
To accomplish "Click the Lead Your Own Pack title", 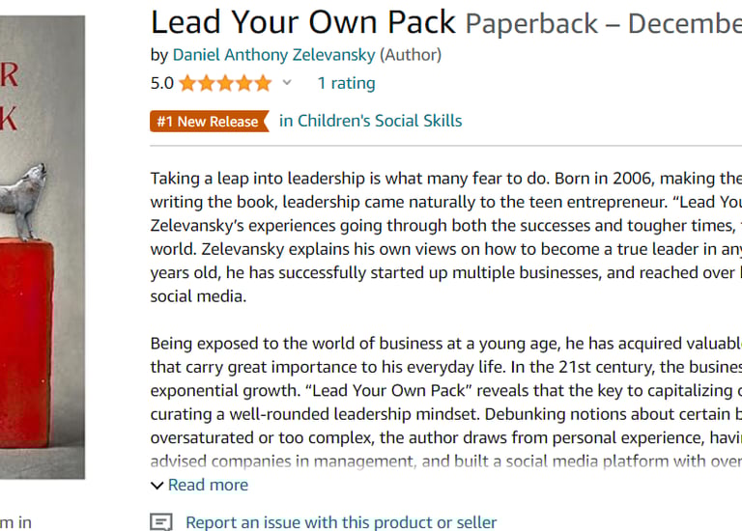I will (x=303, y=22).
